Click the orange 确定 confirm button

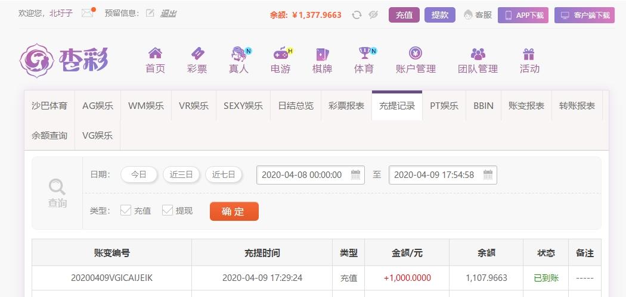click(234, 211)
